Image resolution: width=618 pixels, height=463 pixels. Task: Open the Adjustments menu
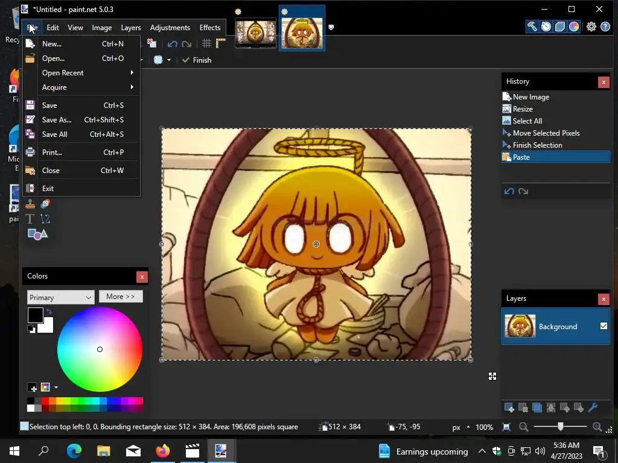pyautogui.click(x=170, y=28)
